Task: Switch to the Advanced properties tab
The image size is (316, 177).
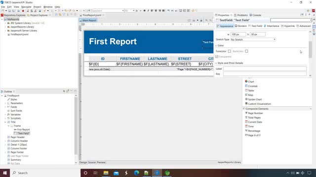Action: (x=304, y=26)
